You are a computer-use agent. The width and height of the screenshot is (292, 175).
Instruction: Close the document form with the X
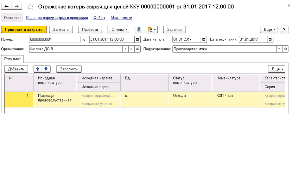point(289,6)
